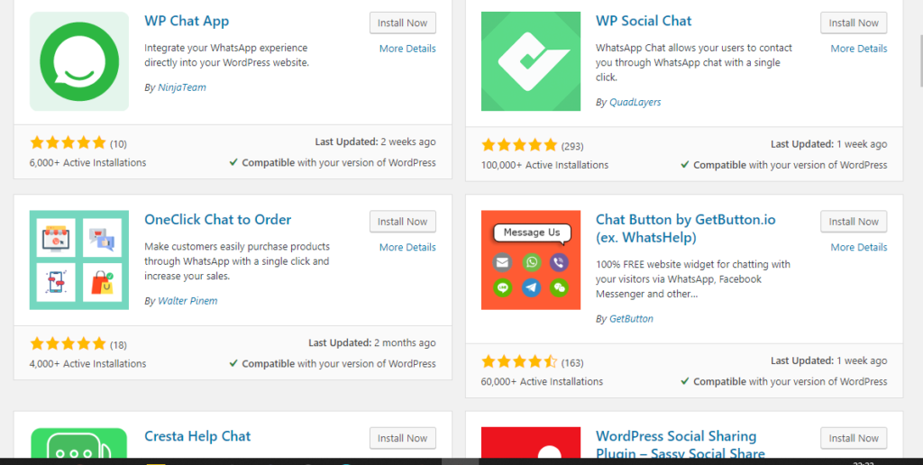Click the GetButton Message Us plugin icon
The width and height of the screenshot is (923, 465).
[x=530, y=260]
